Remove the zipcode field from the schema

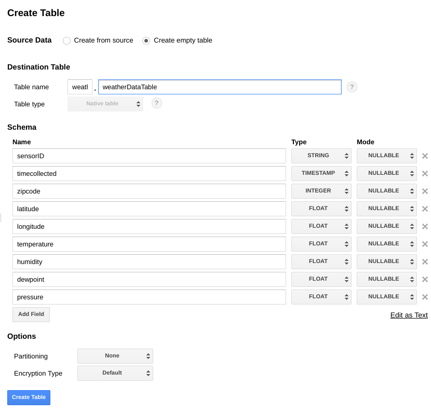click(424, 191)
